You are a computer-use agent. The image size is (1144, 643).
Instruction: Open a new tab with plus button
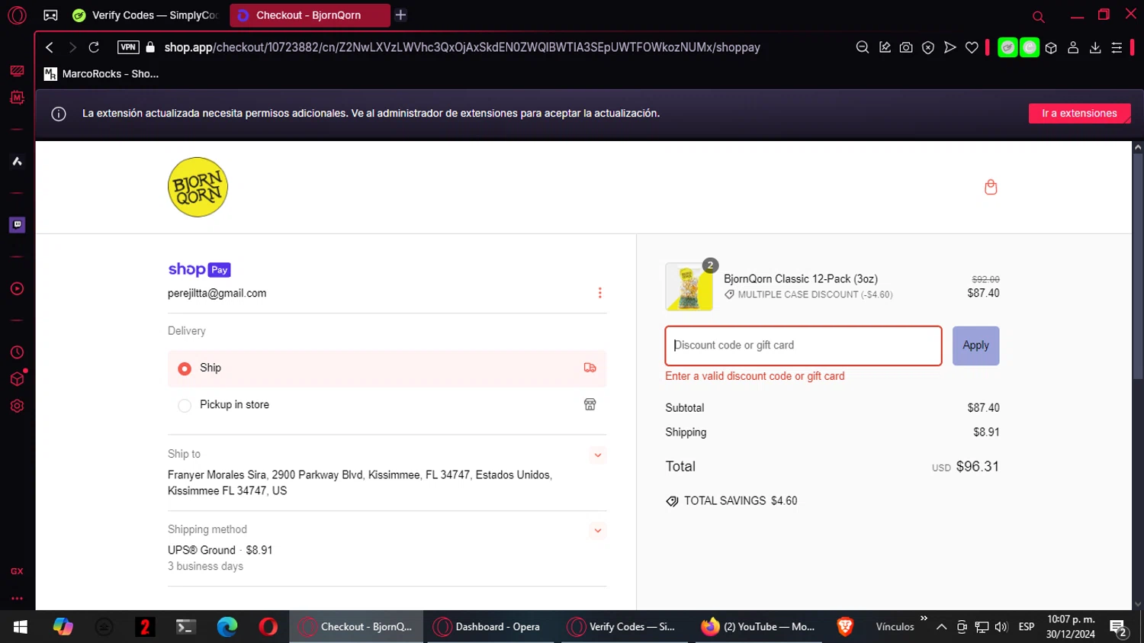point(400,14)
